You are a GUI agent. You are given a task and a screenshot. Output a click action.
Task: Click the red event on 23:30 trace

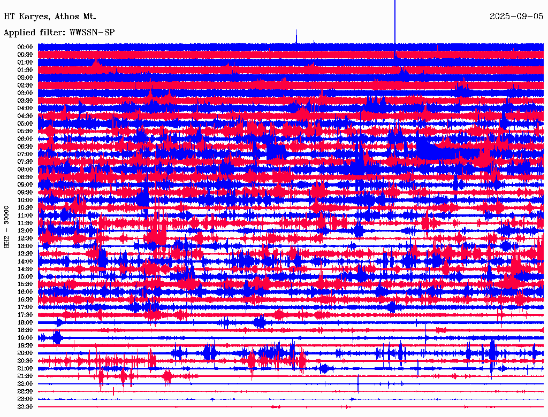(276, 406)
